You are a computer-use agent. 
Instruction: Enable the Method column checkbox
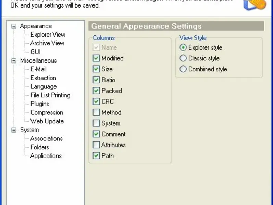(x=96, y=112)
